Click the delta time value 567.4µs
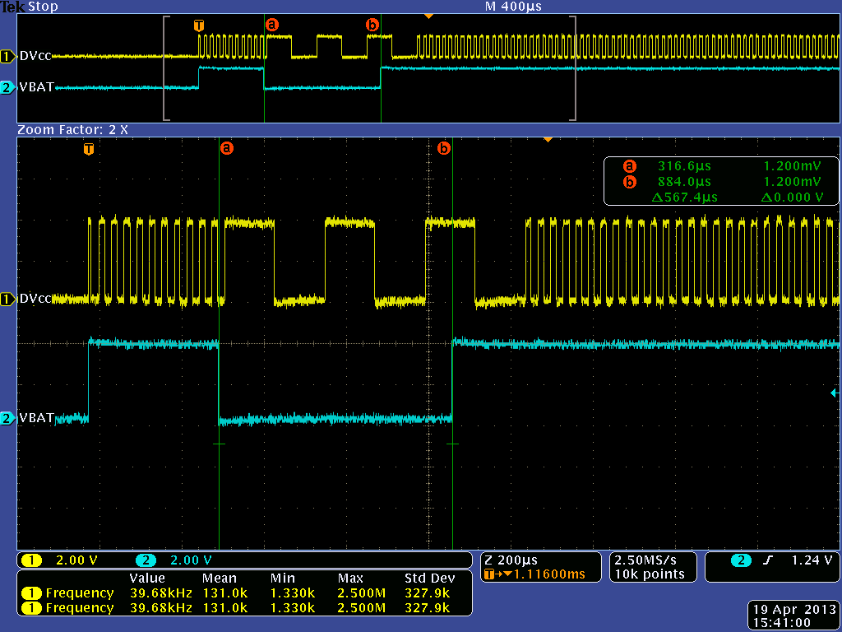The height and width of the screenshot is (632, 842). [685, 197]
